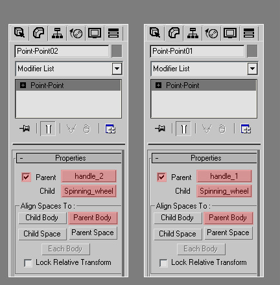Viewport: 280px width, 285px height.
Task: Switch to the Display tab in the Point-Point02 panel
Action: click(95, 33)
